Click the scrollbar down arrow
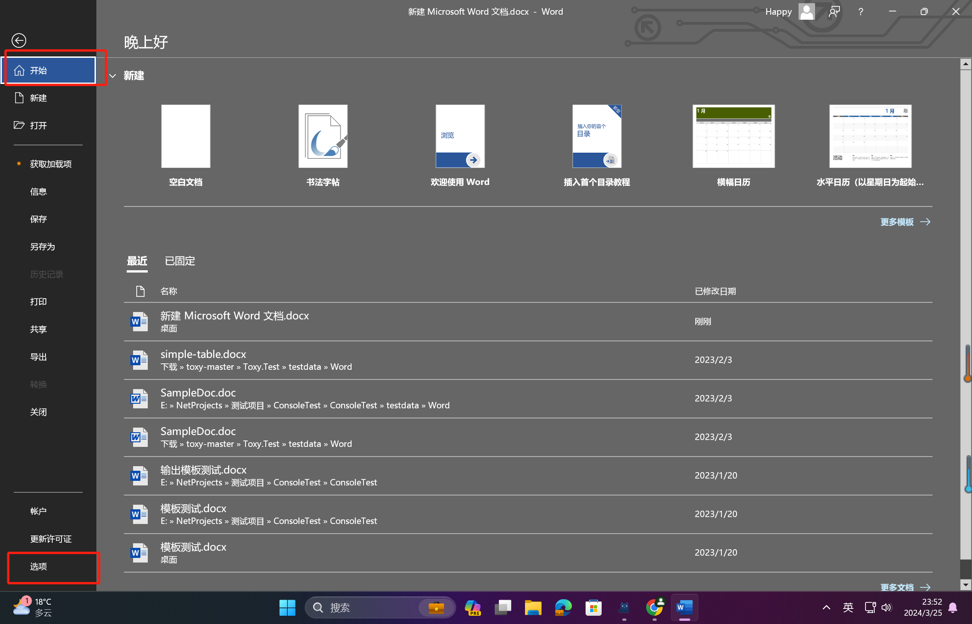This screenshot has height=624, width=972. click(966, 585)
